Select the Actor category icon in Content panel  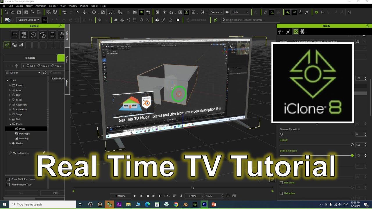24,35
